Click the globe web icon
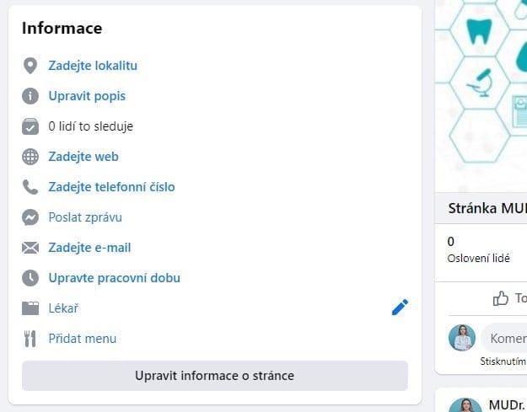The width and height of the screenshot is (527, 412). pyautogui.click(x=30, y=157)
